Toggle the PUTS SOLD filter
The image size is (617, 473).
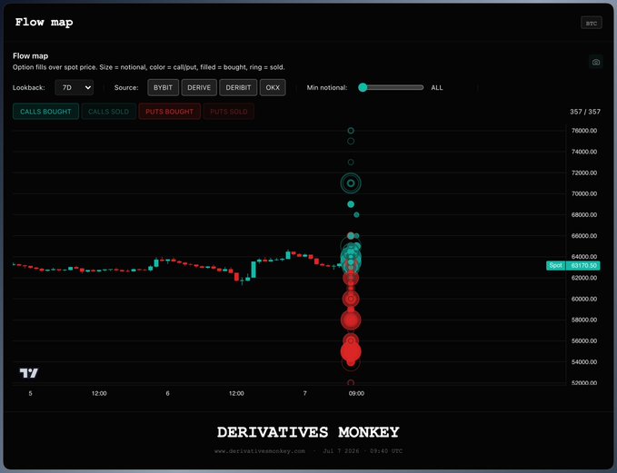(229, 112)
